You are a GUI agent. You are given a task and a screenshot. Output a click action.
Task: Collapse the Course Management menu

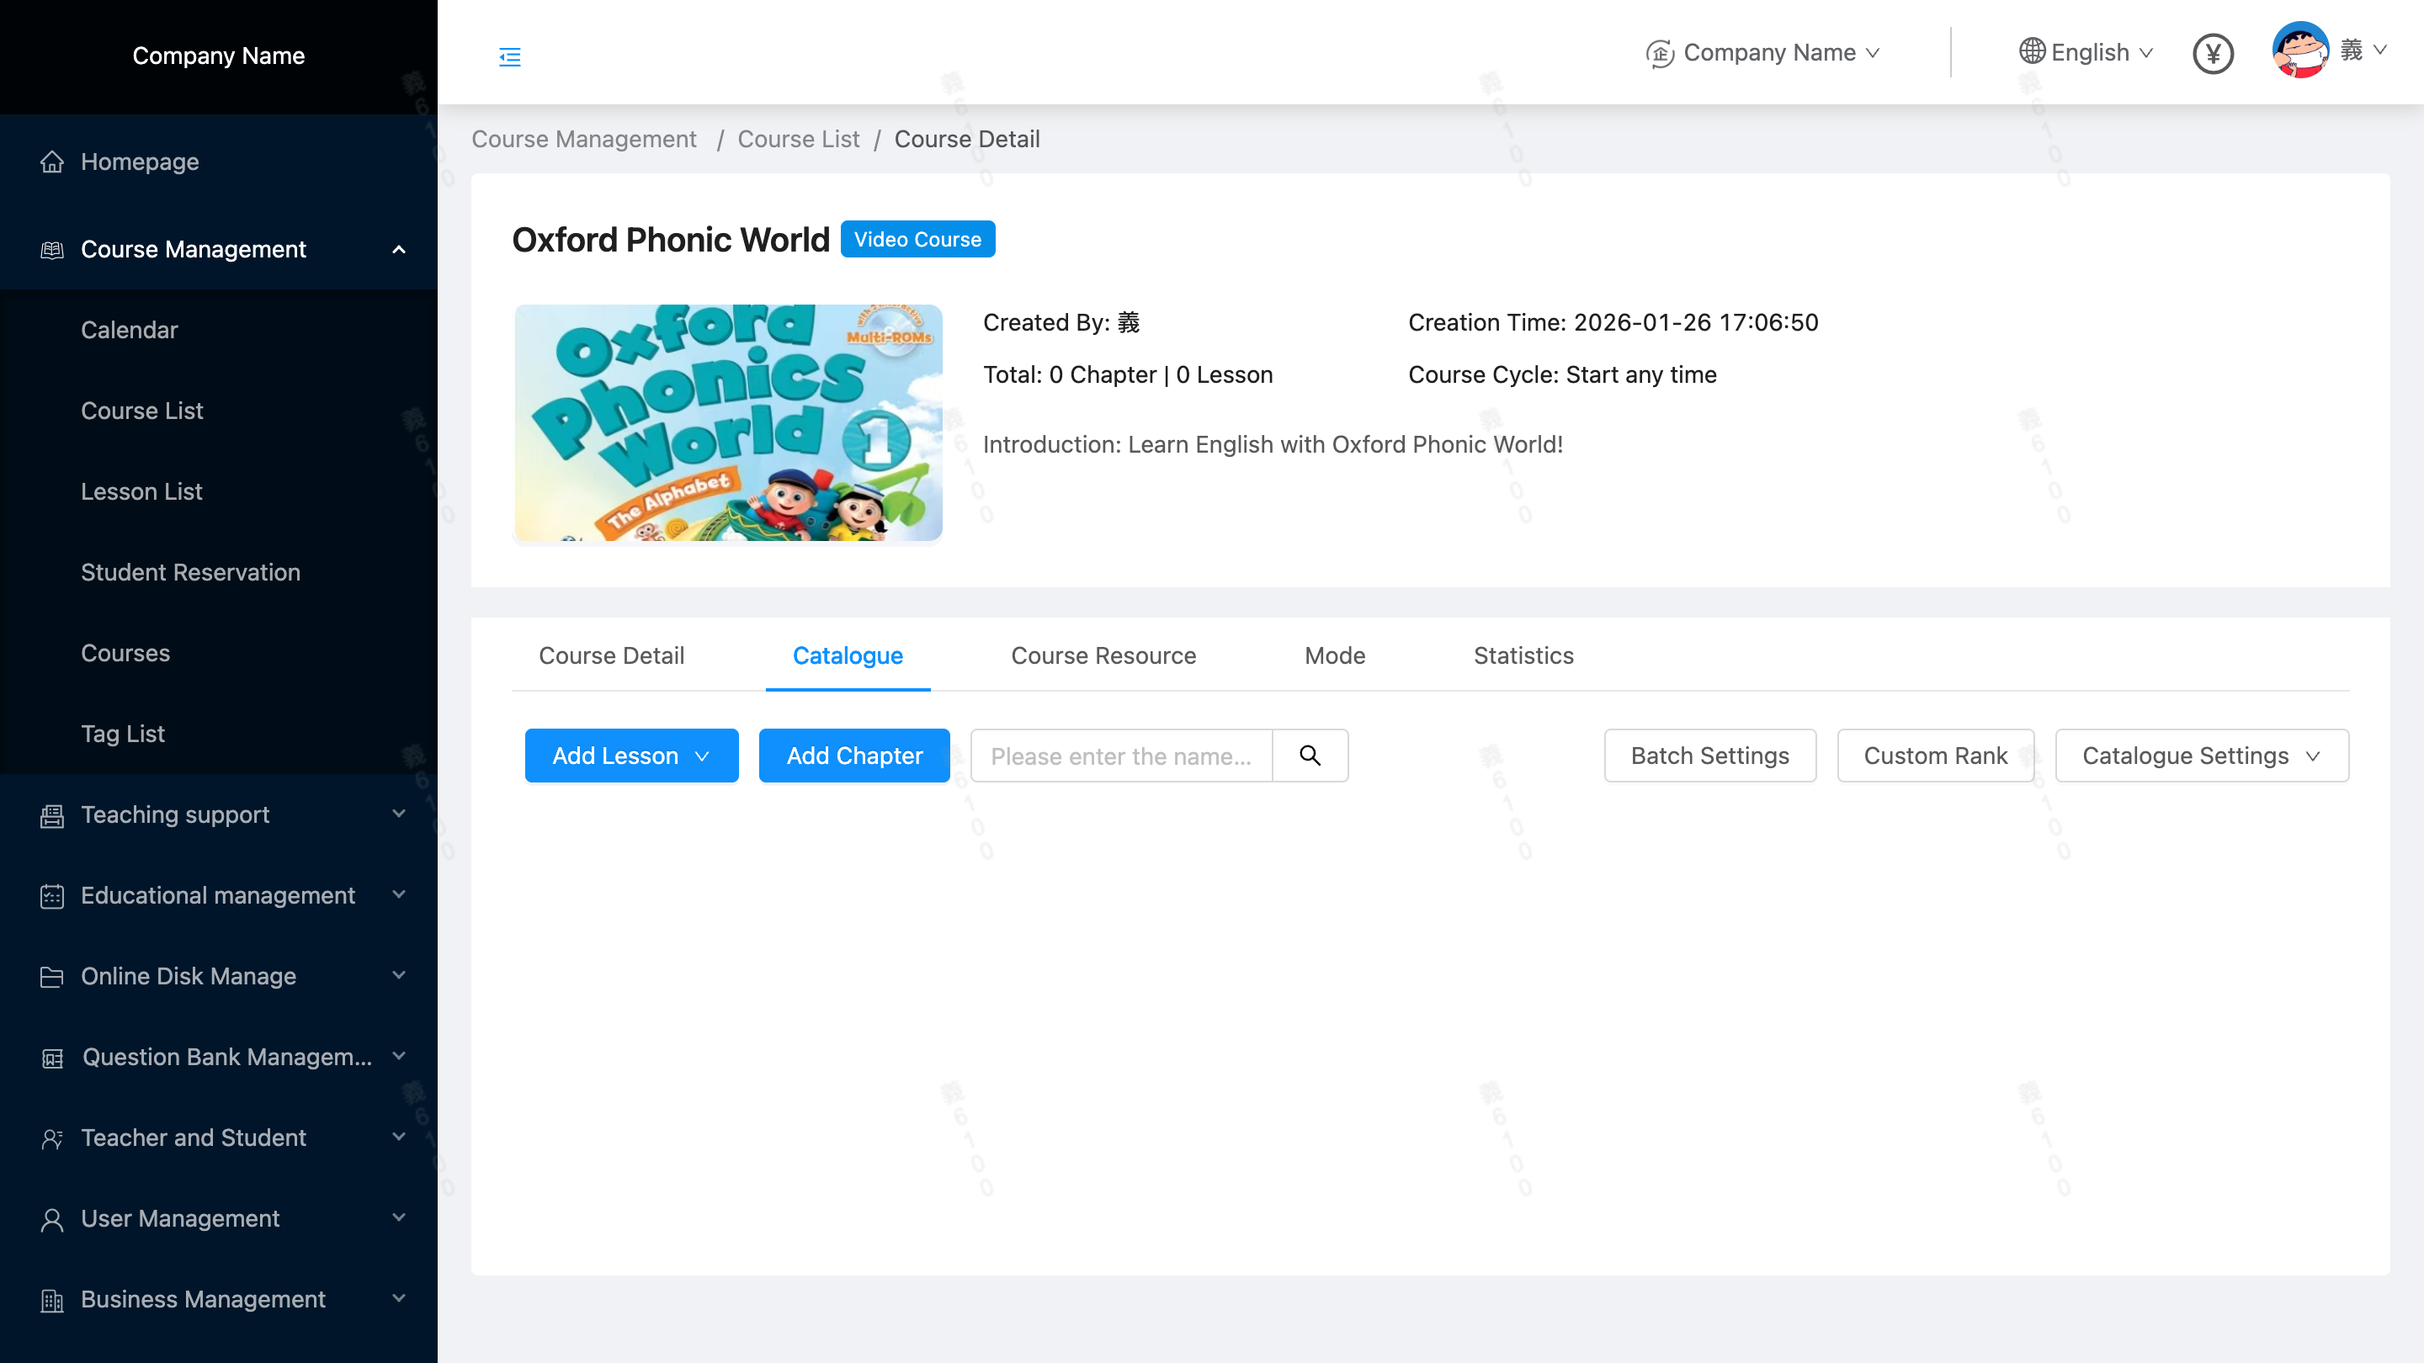(x=398, y=249)
